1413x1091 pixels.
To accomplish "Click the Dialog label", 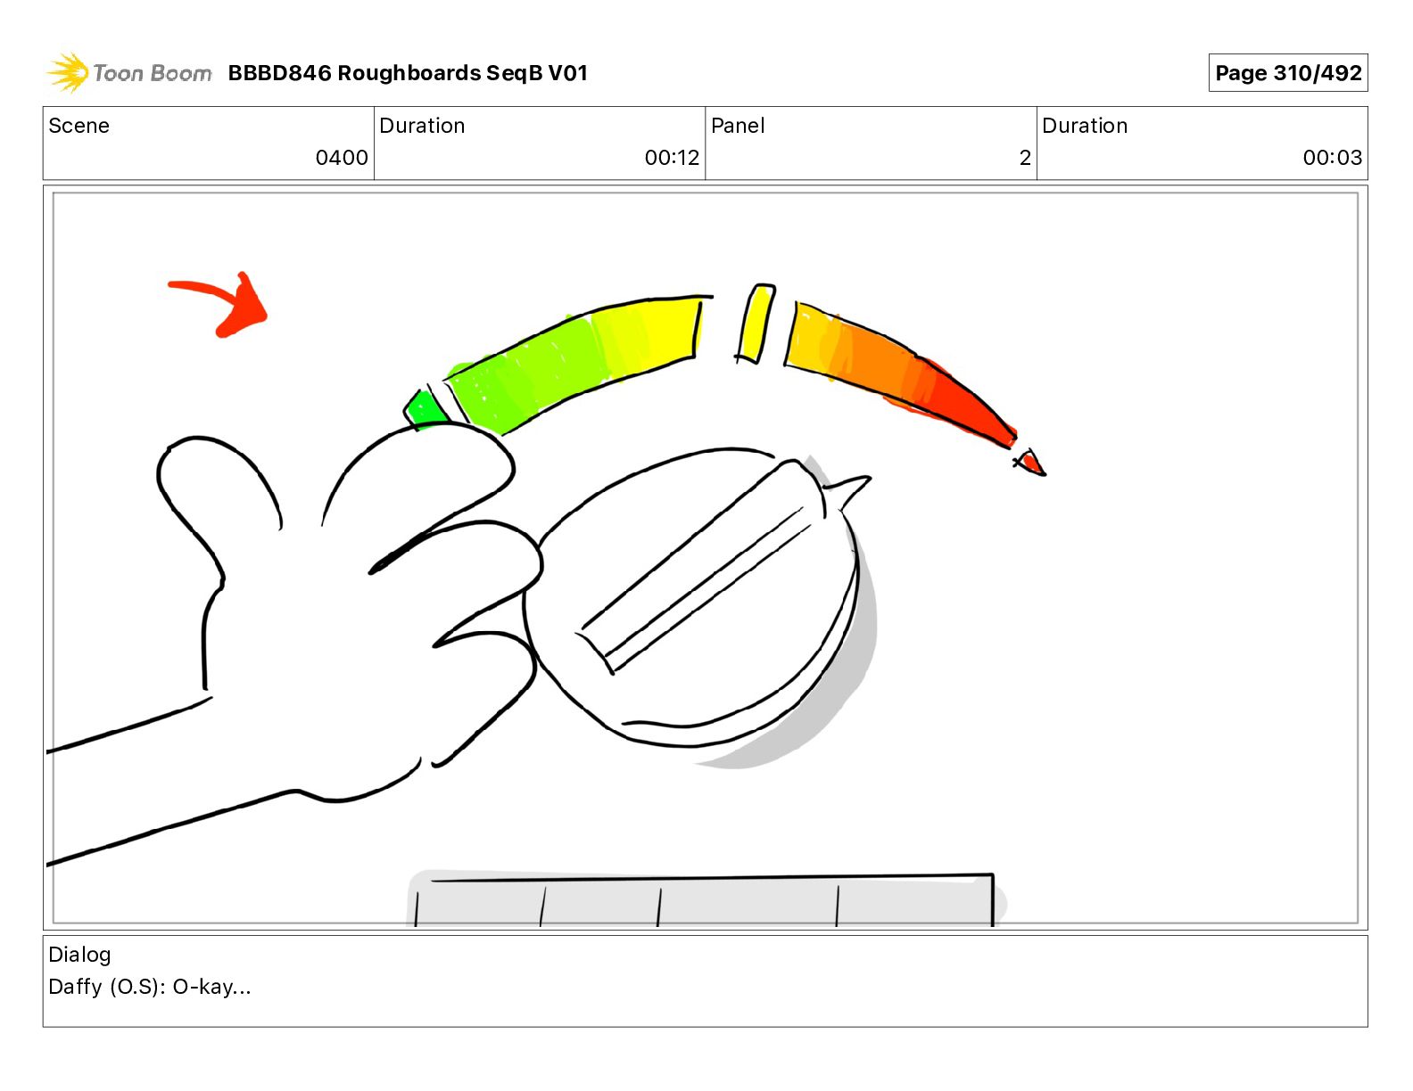I will pos(79,955).
